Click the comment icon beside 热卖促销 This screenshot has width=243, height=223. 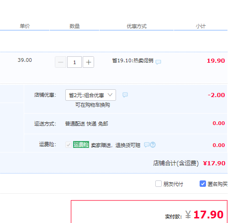pyautogui.click(x=158, y=62)
